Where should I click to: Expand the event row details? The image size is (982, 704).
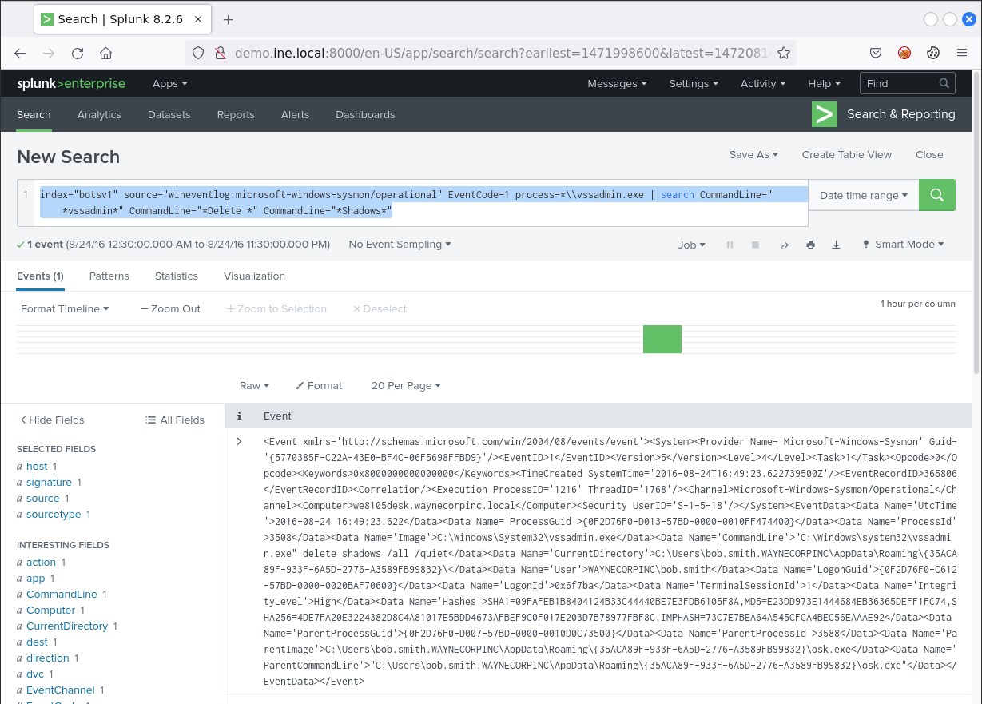[x=239, y=441]
